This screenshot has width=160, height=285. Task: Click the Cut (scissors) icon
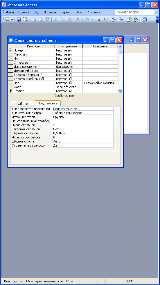pyautogui.click(x=56, y=19)
